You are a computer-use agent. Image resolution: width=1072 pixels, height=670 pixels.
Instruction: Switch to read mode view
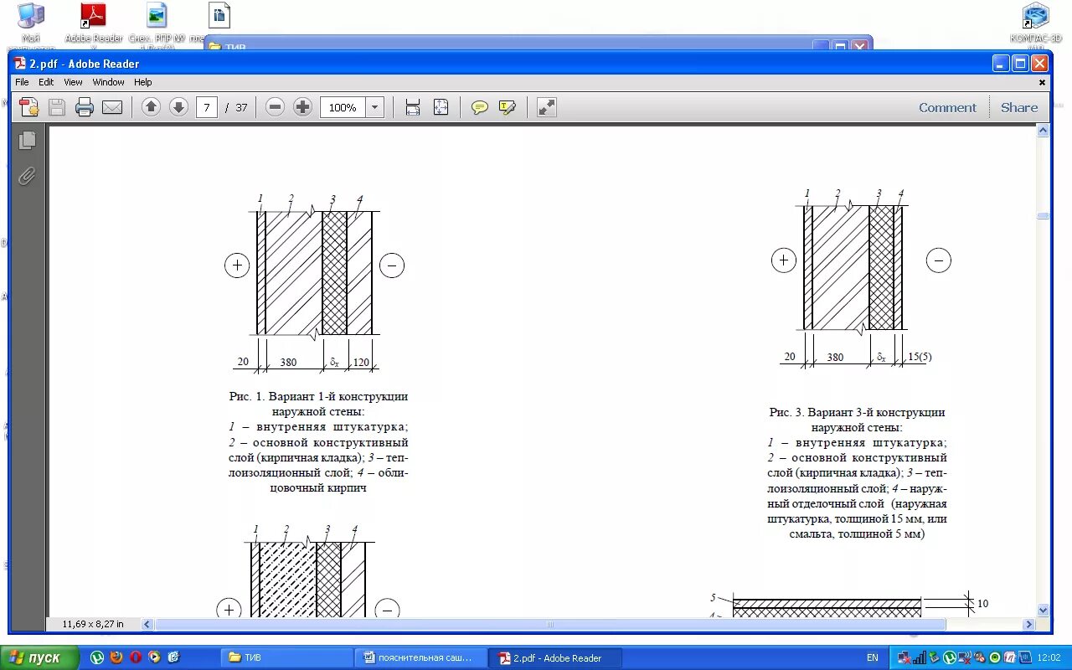pyautogui.click(x=546, y=107)
